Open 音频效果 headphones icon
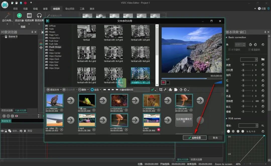Image resolution: width=271 pixels, height=166 pixels. click(x=39, y=16)
